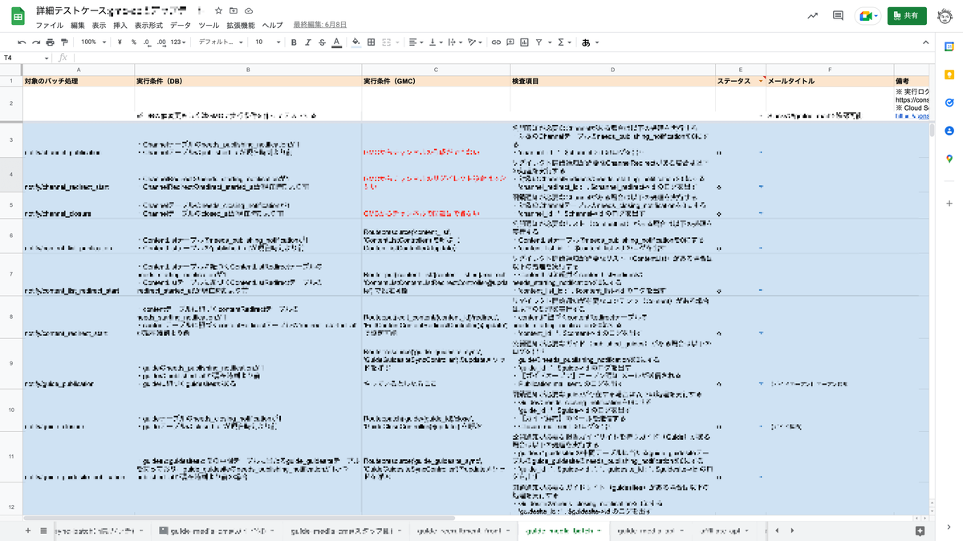This screenshot has height=541, width=963.
Task: Toggle strikethrough formatting
Action: click(x=322, y=42)
